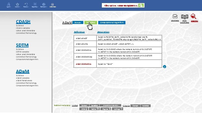Click the blue round button beside the table

(164, 67)
